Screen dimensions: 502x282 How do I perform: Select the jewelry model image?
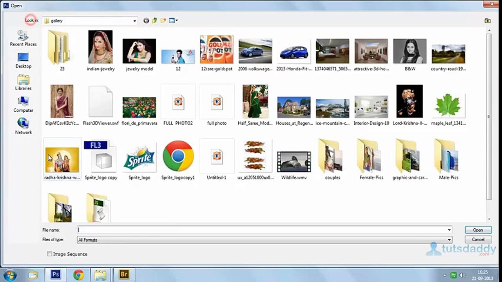tap(139, 51)
